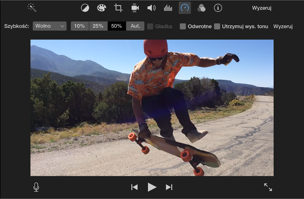Enable the Odwrotne reverse checkbox
The width and height of the screenshot is (304, 199).
pyautogui.click(x=183, y=26)
